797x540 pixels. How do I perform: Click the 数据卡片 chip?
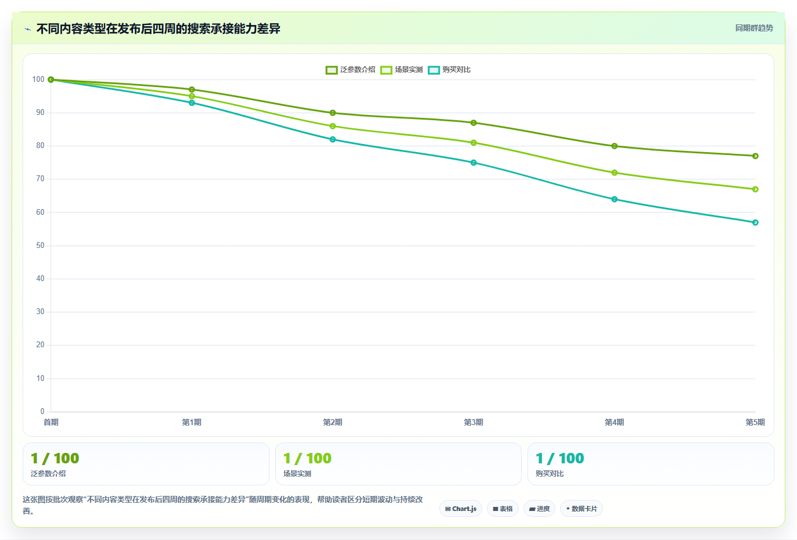pyautogui.click(x=581, y=509)
